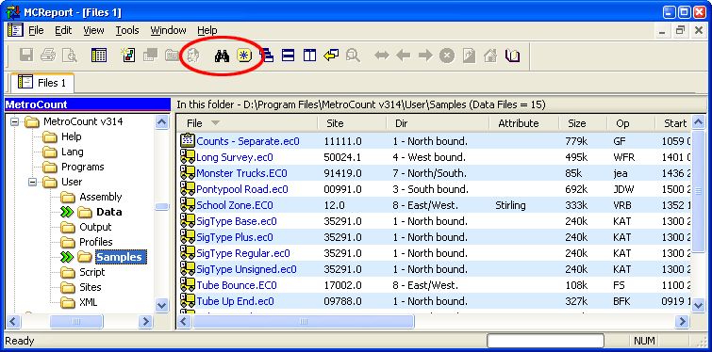Open the SigType Base.ec0 file link
The height and width of the screenshot is (352, 712).
236,221
